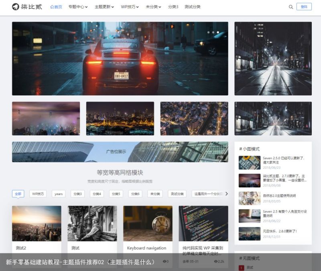Expand the 主题更新 navigation dropdown
This screenshot has width=321, height=271.
coord(104,7)
